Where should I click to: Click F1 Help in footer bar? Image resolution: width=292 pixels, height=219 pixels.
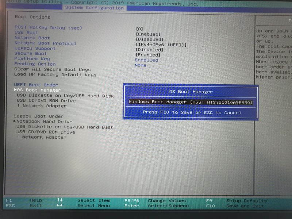24,200
